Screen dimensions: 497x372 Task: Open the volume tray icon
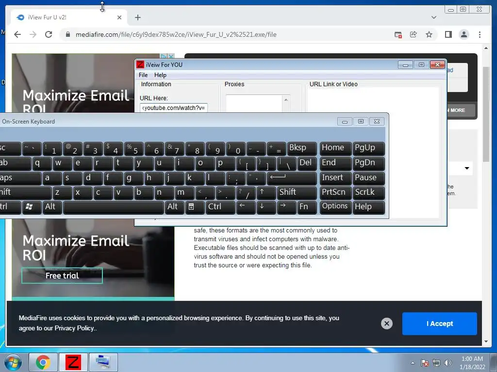(x=447, y=363)
